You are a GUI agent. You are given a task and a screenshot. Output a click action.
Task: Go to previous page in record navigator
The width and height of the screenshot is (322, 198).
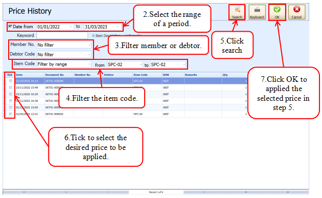tap(66, 192)
